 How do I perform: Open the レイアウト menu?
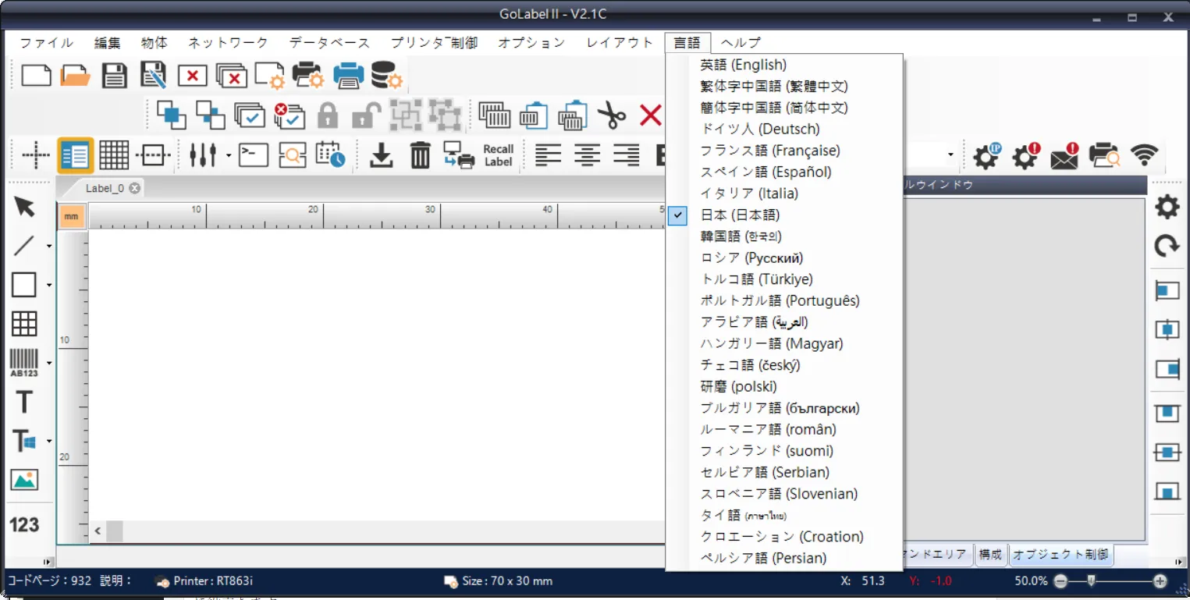coord(620,43)
